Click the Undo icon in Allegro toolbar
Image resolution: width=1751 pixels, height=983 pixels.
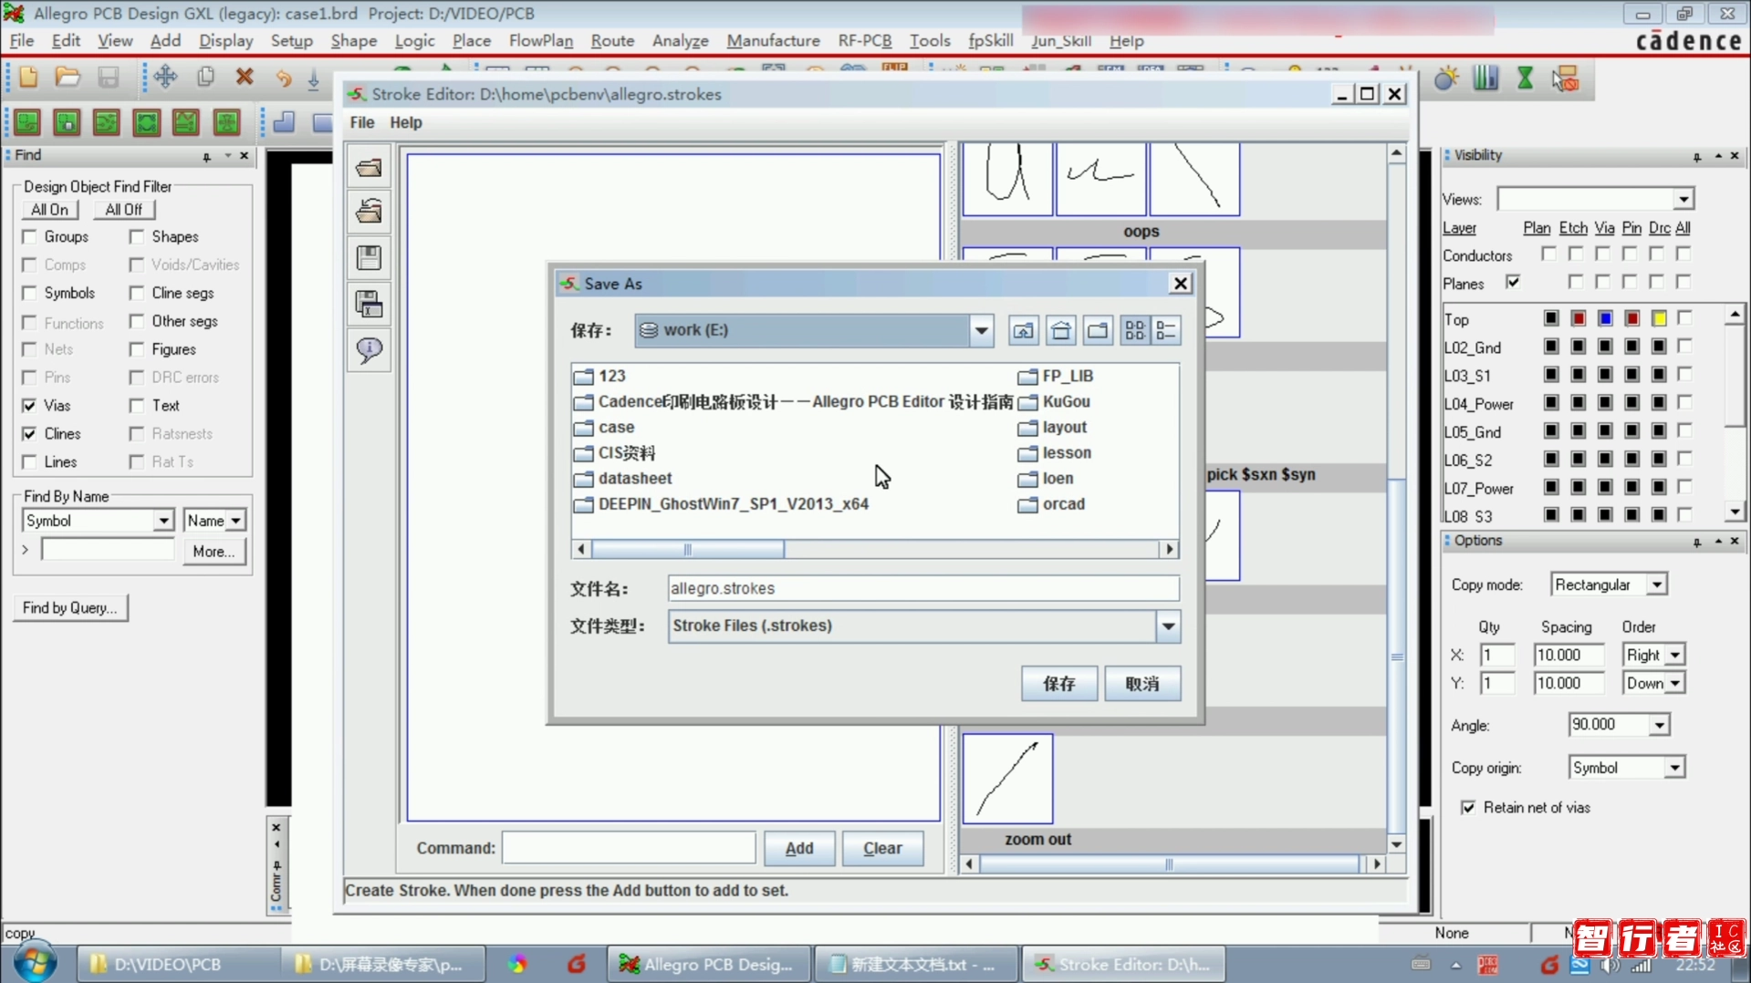283,78
